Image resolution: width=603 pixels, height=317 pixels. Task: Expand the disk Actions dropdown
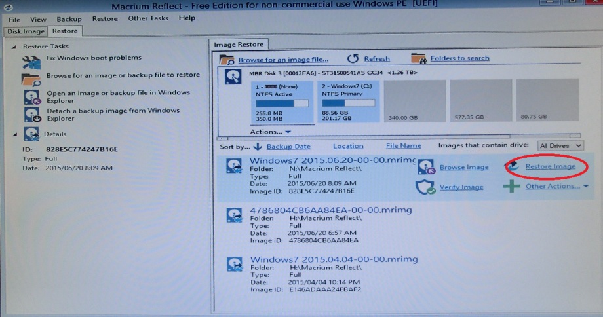[270, 132]
